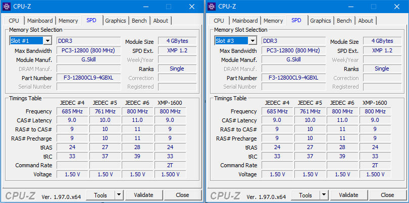The width and height of the screenshot is (409, 203).
Task: Close the left CPU-Z window via X
Action: click(192, 7)
